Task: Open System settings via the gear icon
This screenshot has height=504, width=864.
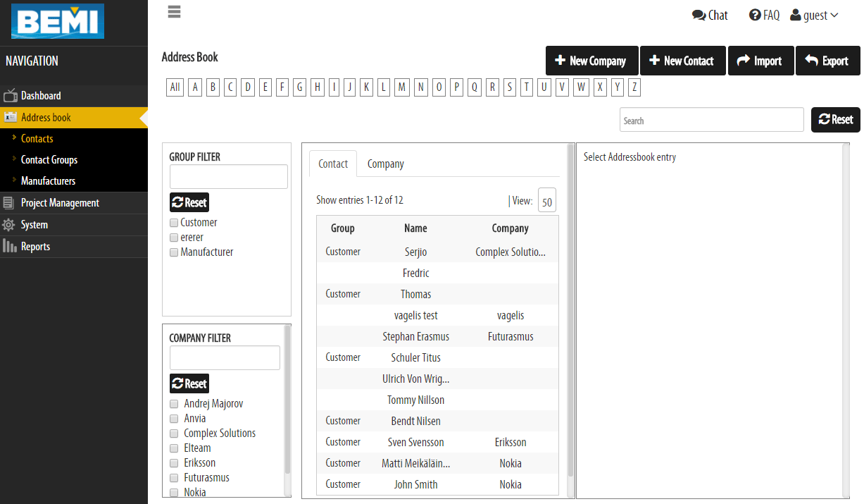Action: point(12,224)
